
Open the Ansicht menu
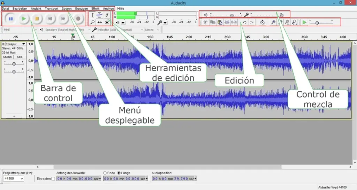[x=36, y=9]
